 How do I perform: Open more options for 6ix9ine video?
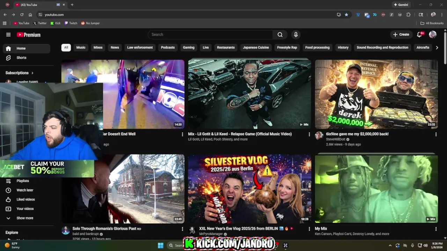coord(436,134)
